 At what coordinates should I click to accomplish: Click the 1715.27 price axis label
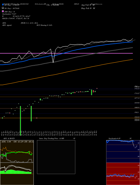(x=137, y=93)
